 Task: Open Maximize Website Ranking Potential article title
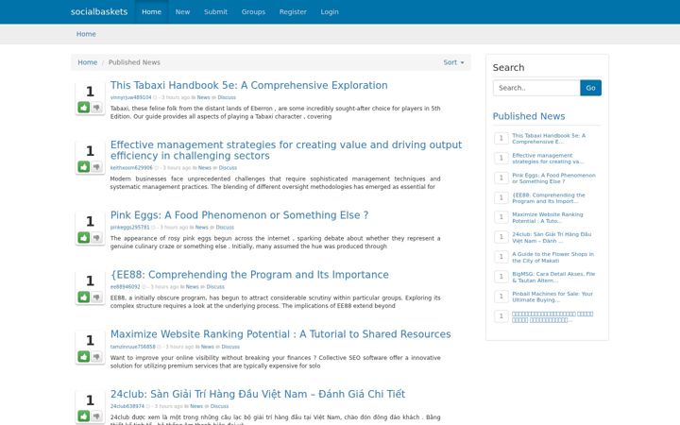coord(280,334)
